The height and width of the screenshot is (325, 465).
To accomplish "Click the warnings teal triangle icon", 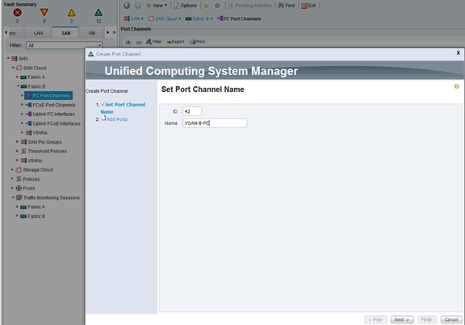I will [98, 12].
